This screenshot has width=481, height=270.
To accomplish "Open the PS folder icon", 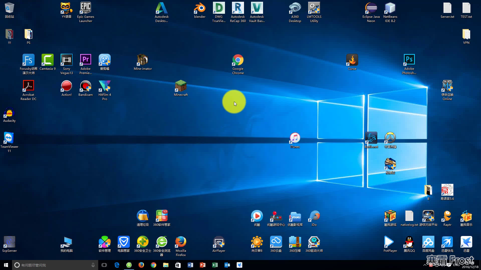I will click(28, 36).
